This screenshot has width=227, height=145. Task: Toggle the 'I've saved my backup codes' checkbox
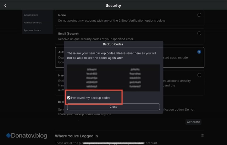(x=69, y=97)
